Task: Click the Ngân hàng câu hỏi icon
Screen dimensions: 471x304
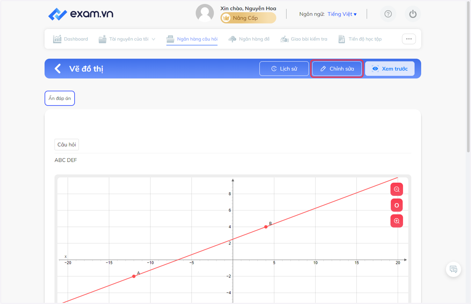Action: (x=170, y=39)
